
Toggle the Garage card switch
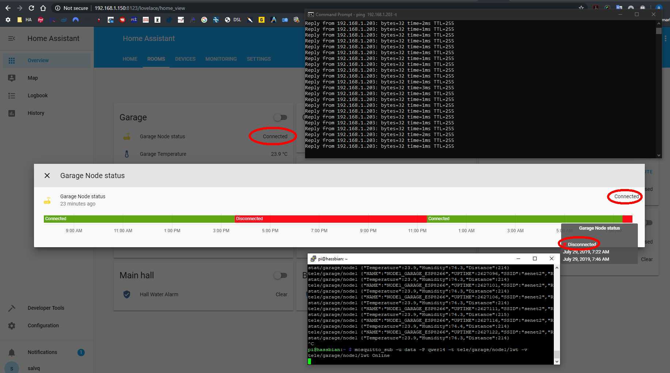281,117
